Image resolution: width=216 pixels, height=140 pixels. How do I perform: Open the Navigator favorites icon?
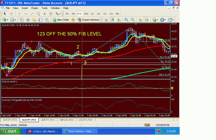(x=34, y=20)
